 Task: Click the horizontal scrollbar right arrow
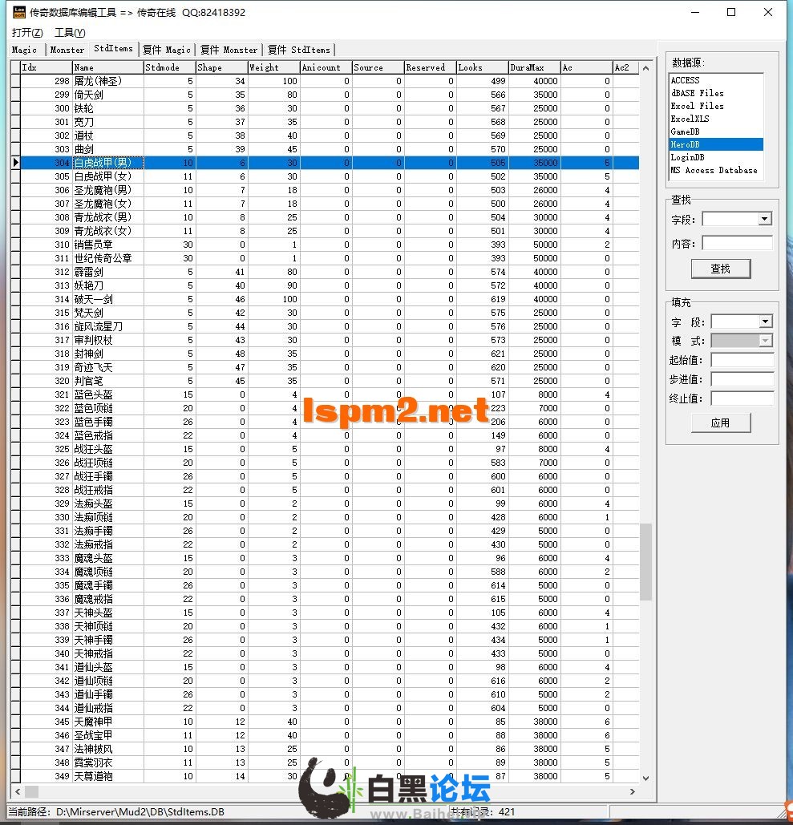click(x=632, y=791)
